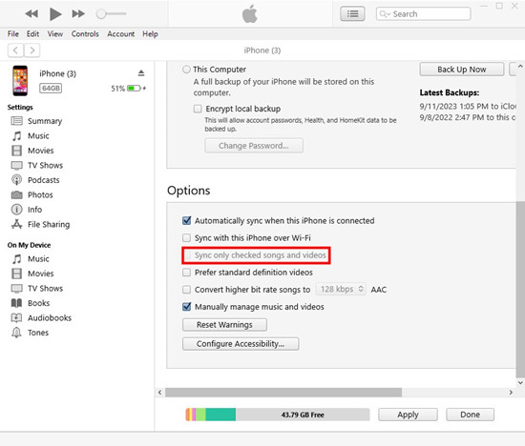Click Back Up Now button
Viewport: 525px width, 446px height.
461,70
